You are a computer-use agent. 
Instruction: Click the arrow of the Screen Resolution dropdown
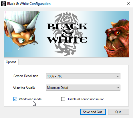(118, 76)
